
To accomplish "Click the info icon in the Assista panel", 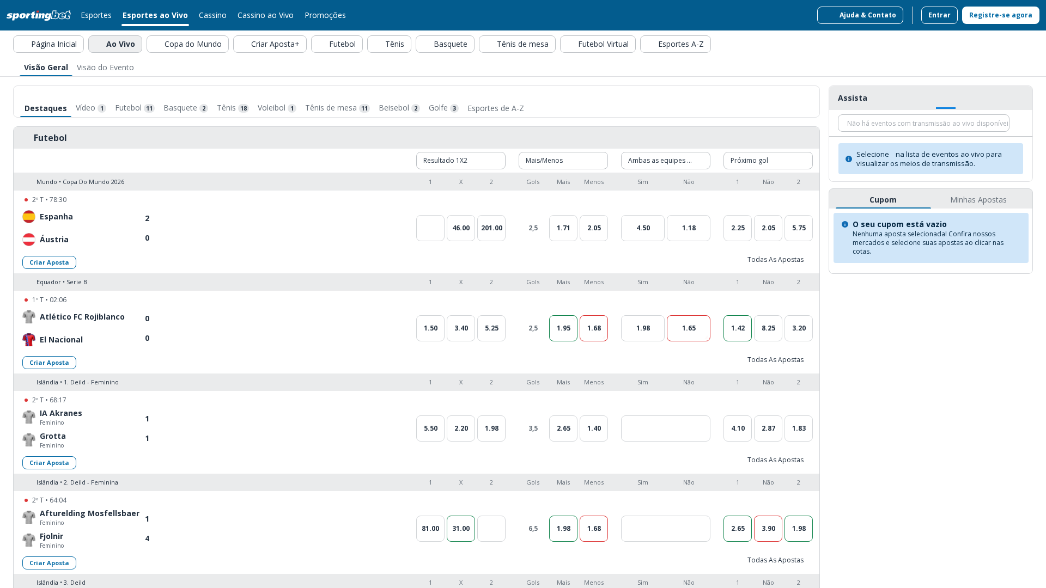I will coord(849,159).
